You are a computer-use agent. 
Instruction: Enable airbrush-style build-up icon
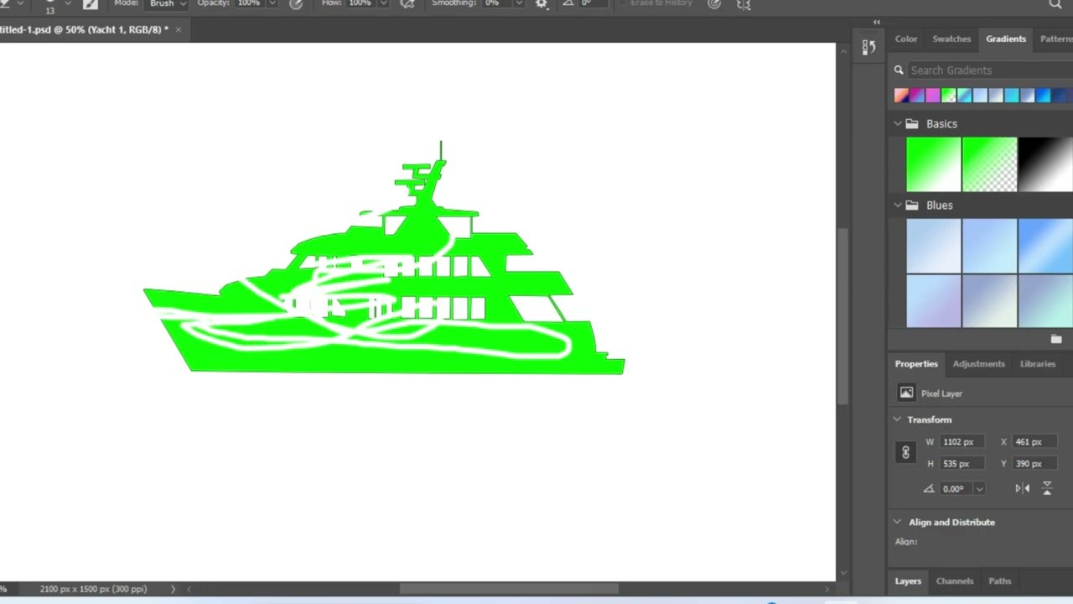[x=407, y=4]
